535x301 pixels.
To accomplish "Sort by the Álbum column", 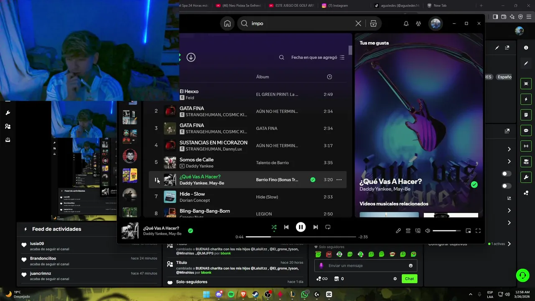I will pyautogui.click(x=262, y=77).
